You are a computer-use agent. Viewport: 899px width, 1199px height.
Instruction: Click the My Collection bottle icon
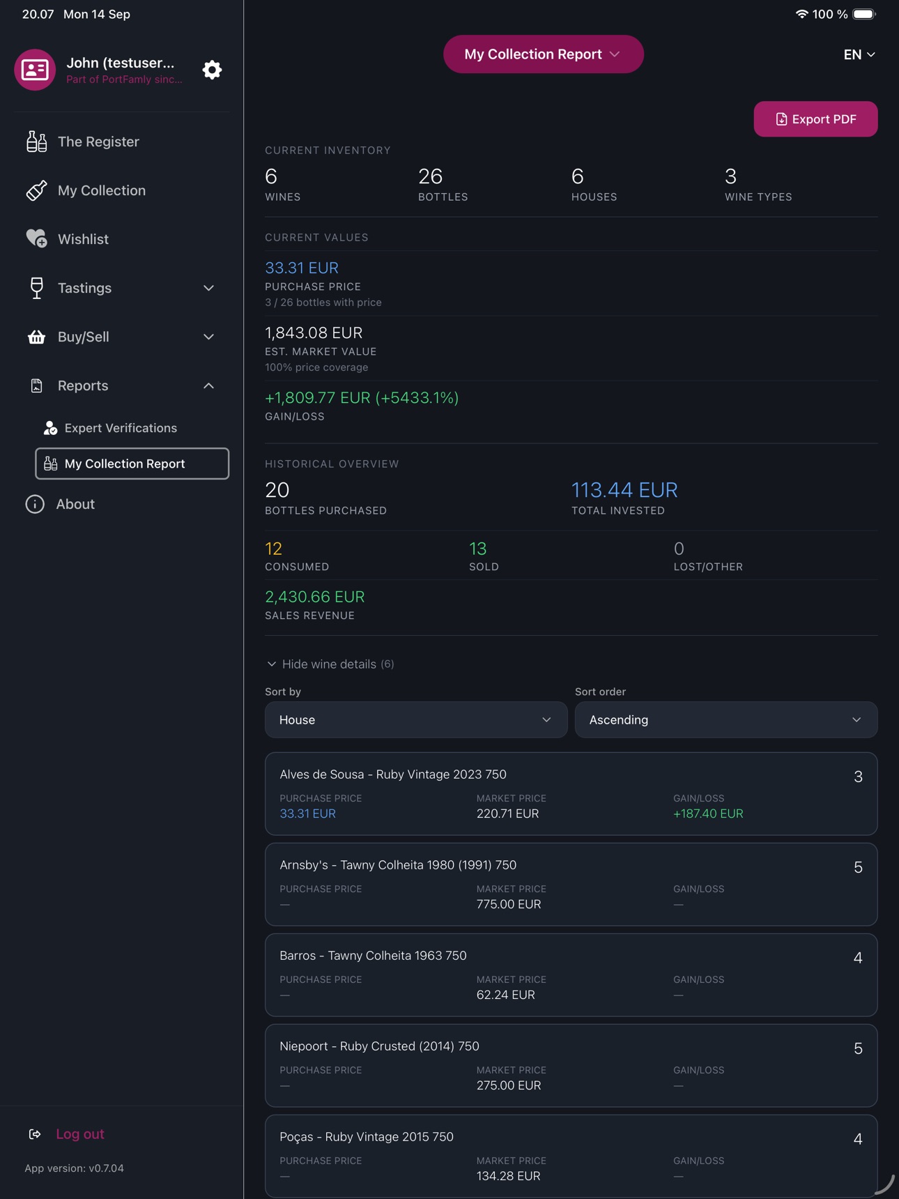point(36,190)
